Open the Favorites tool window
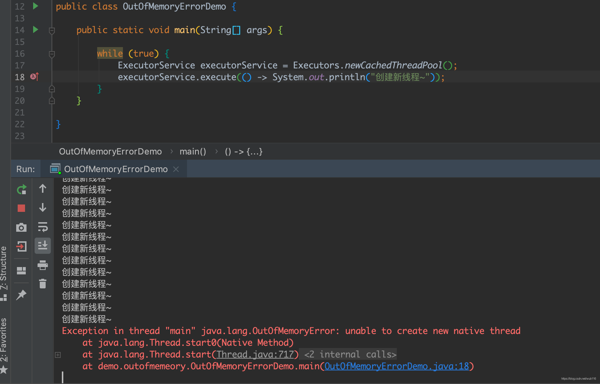Viewport: 600px width, 384px height. [x=4, y=345]
